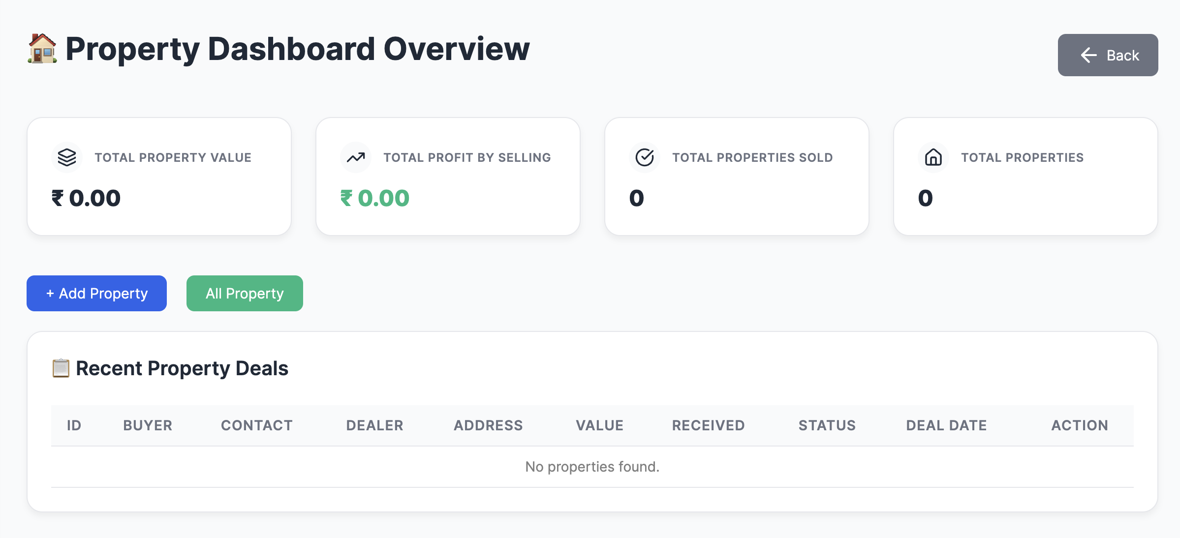Select the Deal Date column header
The image size is (1180, 538).
946,425
